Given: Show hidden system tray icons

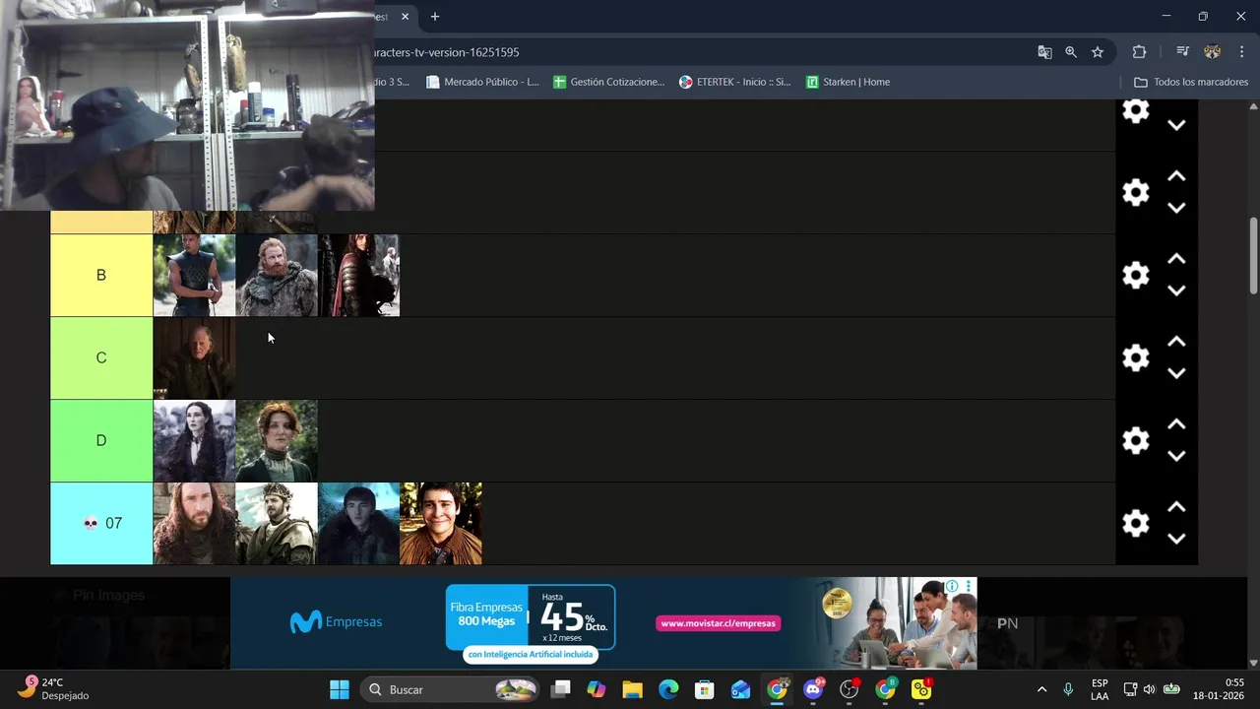Looking at the screenshot, I should tap(1041, 689).
